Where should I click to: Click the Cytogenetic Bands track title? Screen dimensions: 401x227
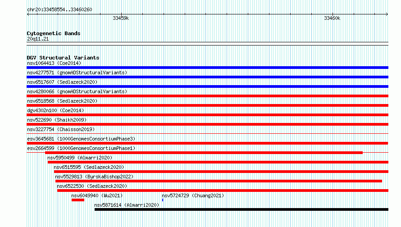click(x=54, y=33)
